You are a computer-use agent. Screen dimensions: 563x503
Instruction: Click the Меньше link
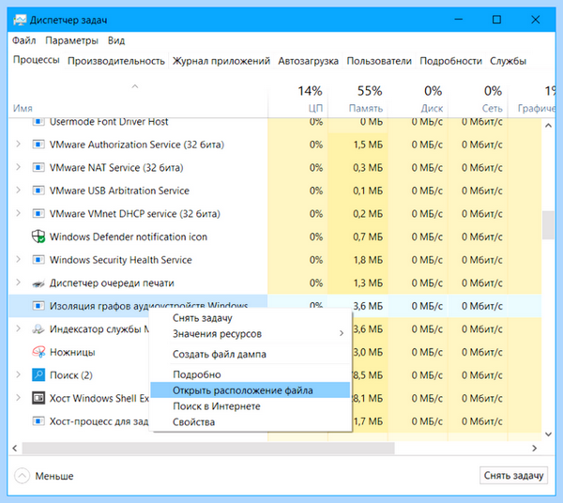[54, 476]
